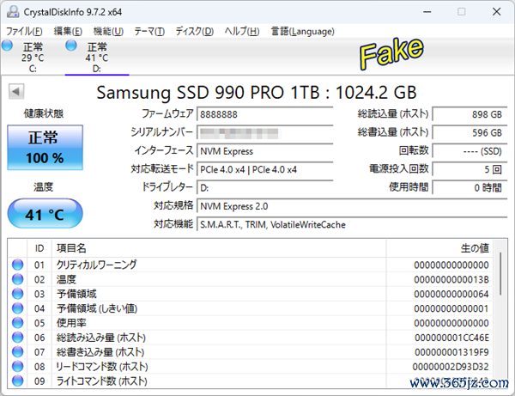Open the ディスク(D) menu
This screenshot has height=396, width=515.
pos(195,32)
